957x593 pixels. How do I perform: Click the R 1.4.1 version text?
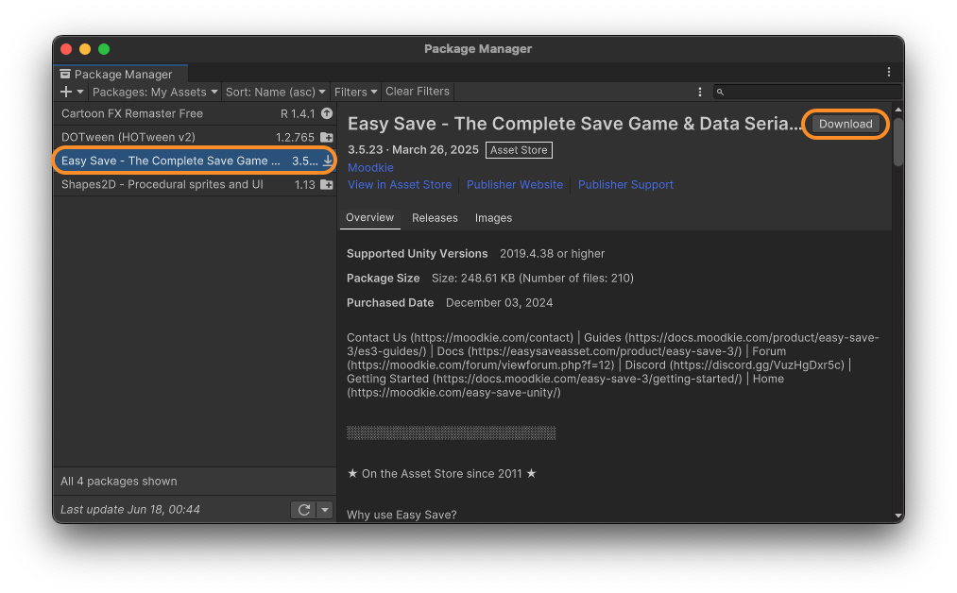(x=298, y=113)
